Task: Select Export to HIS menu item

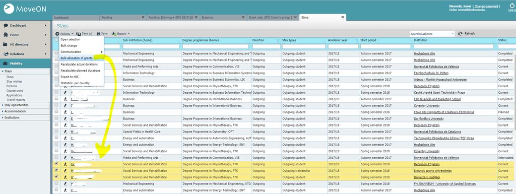Action: [x=81, y=77]
